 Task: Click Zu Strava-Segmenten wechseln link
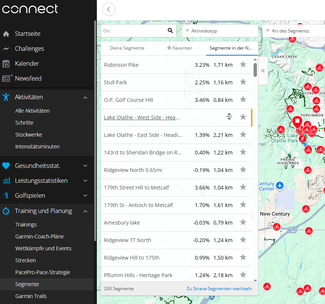tap(219, 289)
